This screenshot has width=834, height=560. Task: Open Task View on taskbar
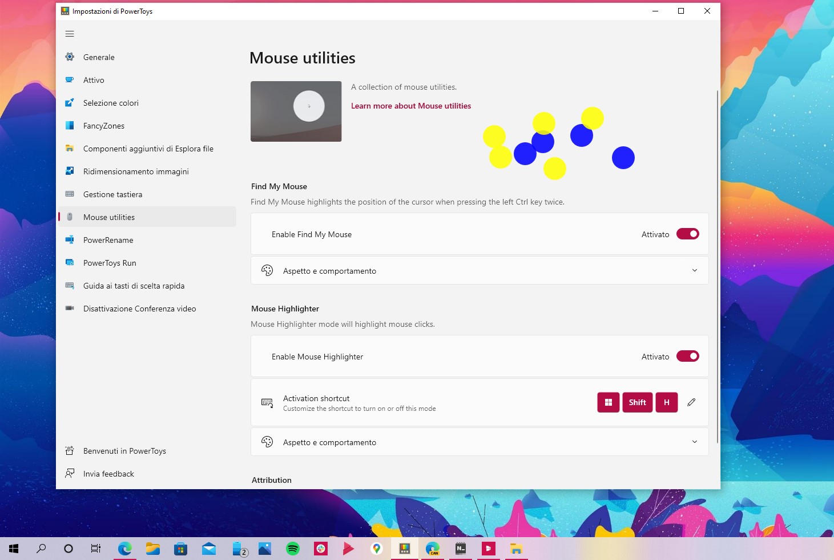point(96,549)
